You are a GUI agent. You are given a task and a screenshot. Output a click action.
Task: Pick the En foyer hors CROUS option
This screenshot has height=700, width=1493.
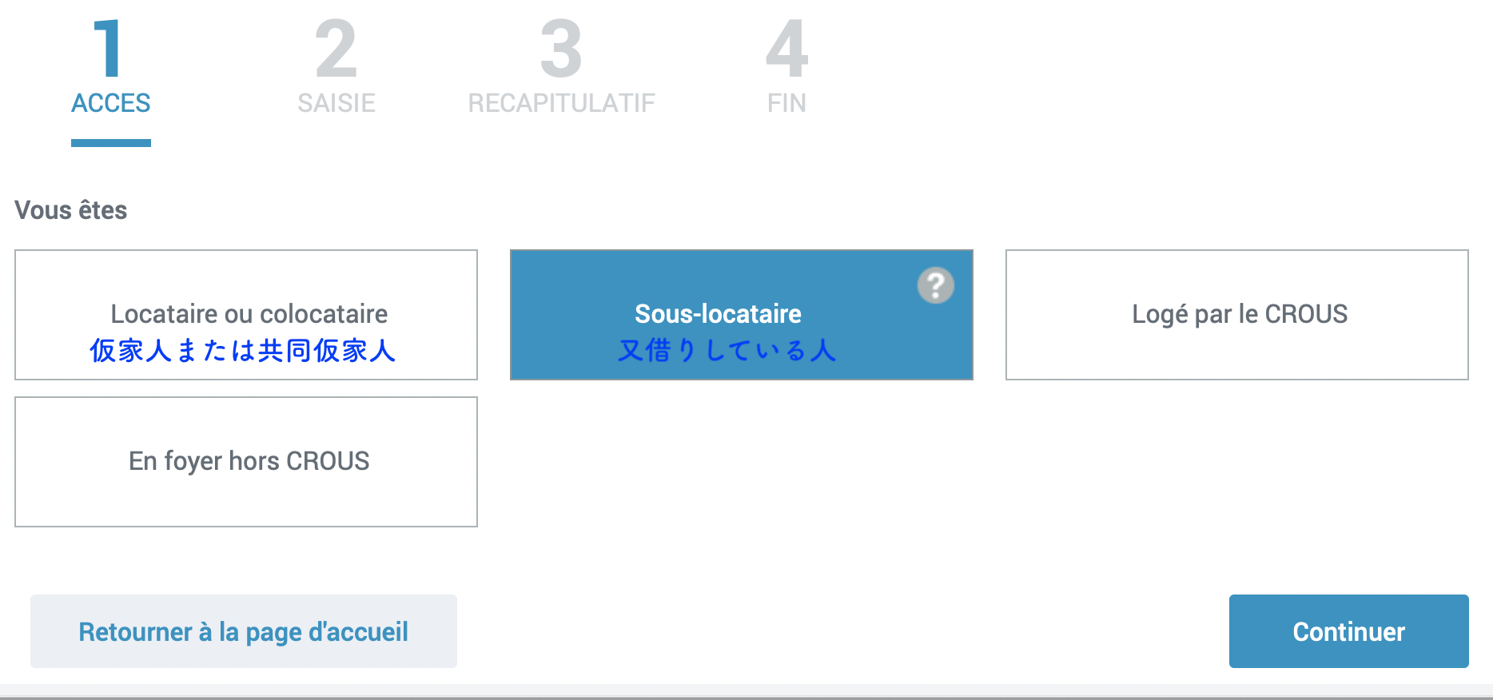tap(246, 462)
